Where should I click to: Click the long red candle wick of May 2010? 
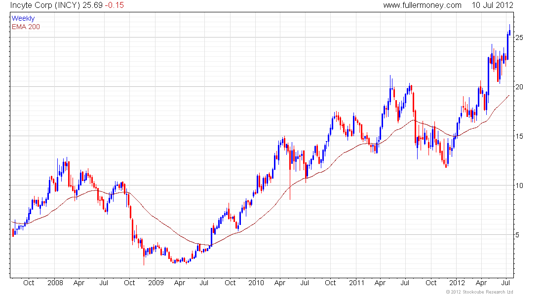290,173
